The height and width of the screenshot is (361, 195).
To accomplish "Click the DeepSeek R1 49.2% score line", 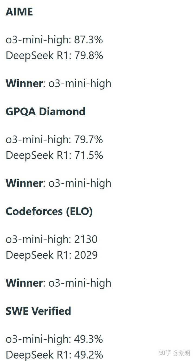I will (54, 355).
